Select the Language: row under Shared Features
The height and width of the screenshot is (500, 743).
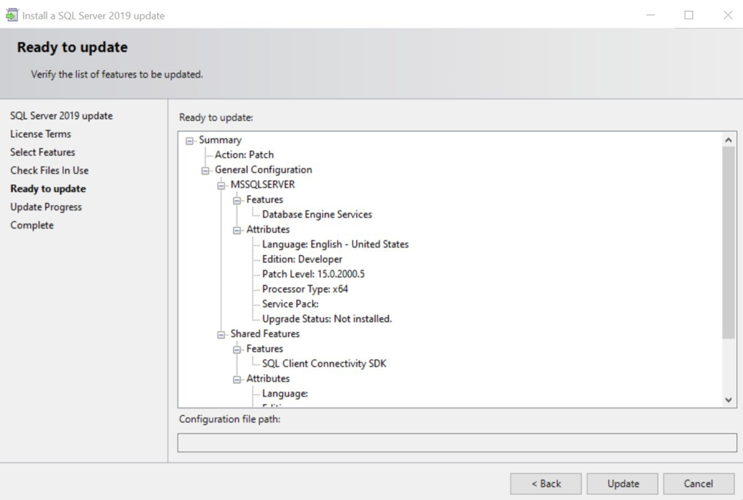point(285,393)
